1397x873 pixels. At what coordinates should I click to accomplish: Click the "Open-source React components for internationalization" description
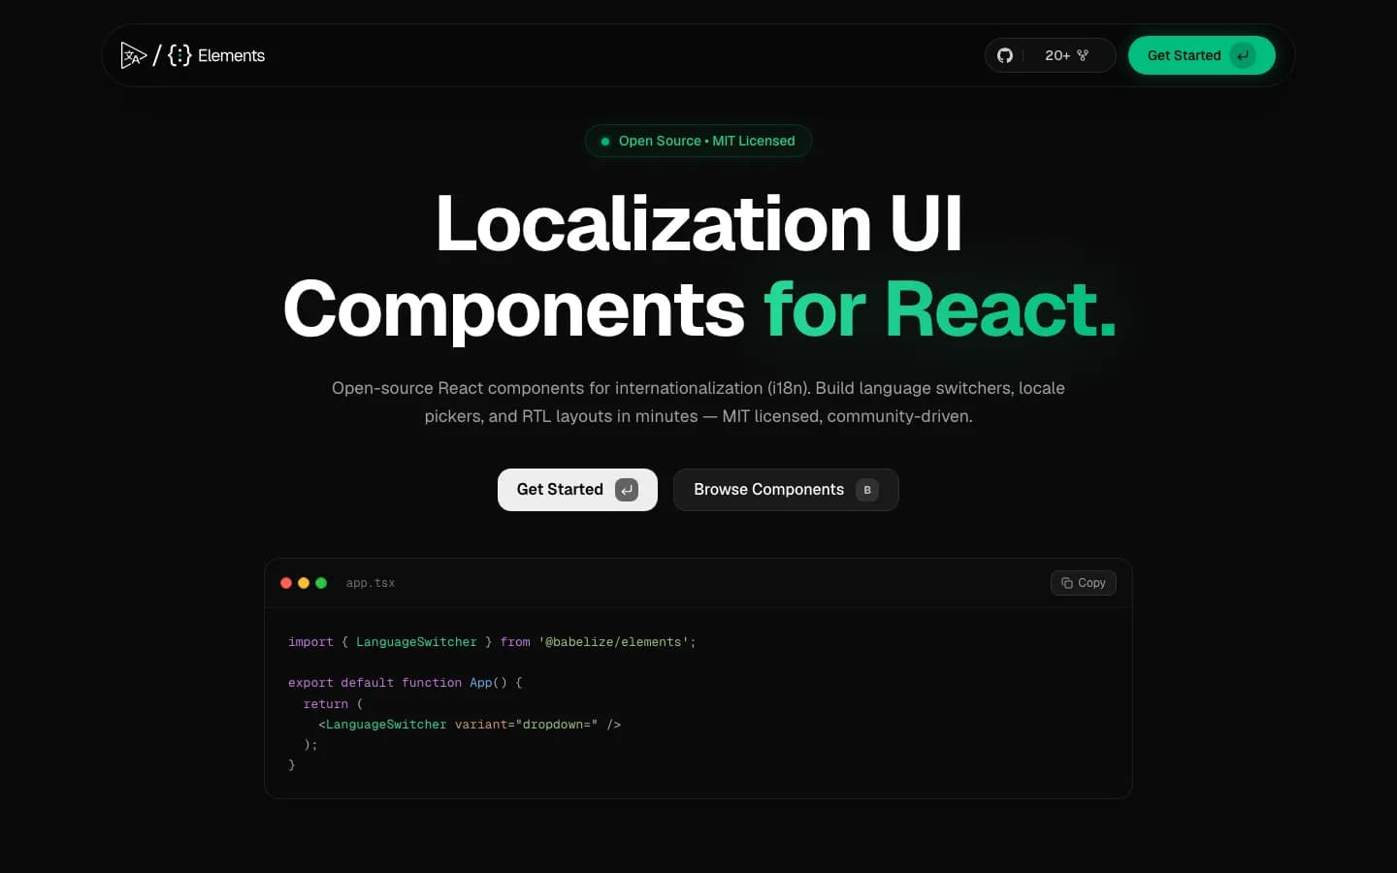coord(698,402)
